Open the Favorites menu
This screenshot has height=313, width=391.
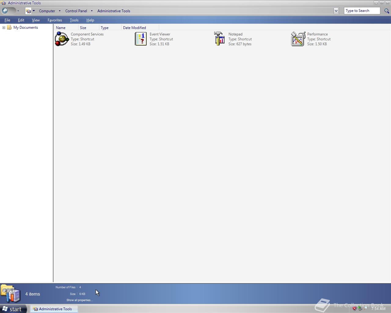click(x=55, y=20)
